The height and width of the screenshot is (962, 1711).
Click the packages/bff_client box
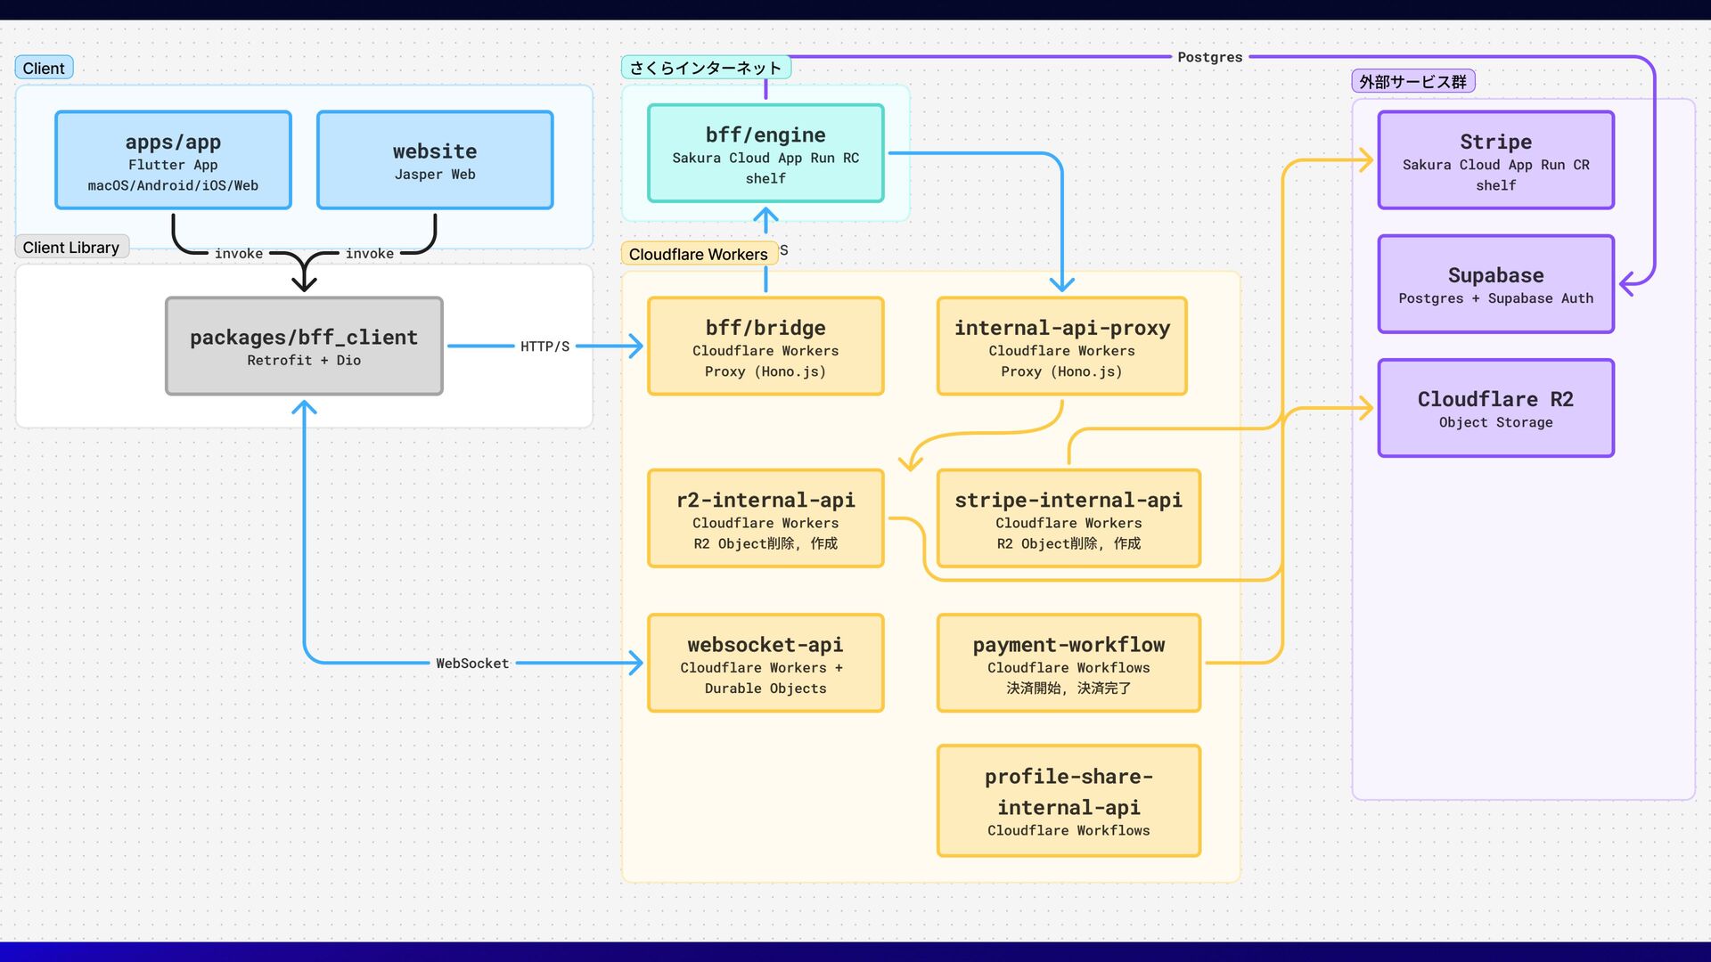coord(304,346)
